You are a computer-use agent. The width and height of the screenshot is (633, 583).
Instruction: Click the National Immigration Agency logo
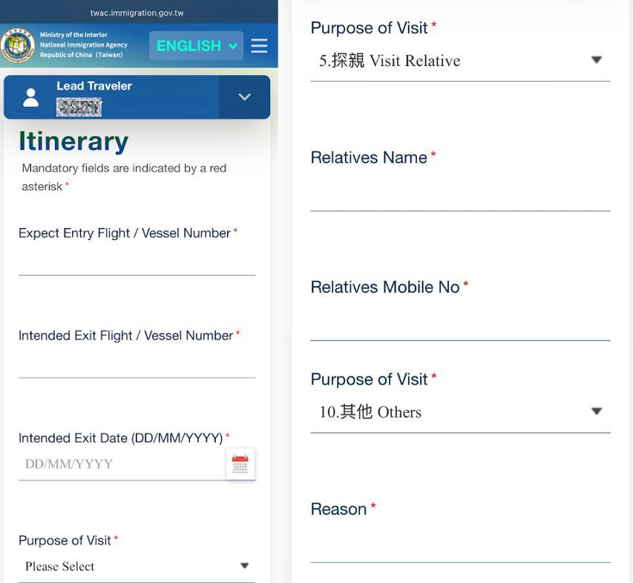(x=18, y=45)
